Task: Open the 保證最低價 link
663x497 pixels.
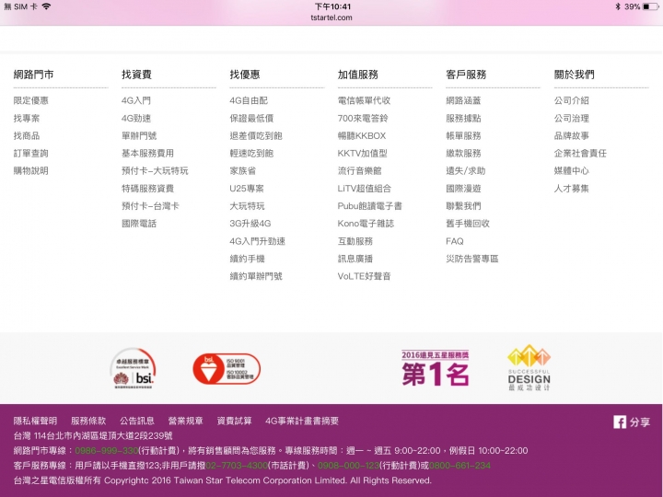Action: coord(251,119)
